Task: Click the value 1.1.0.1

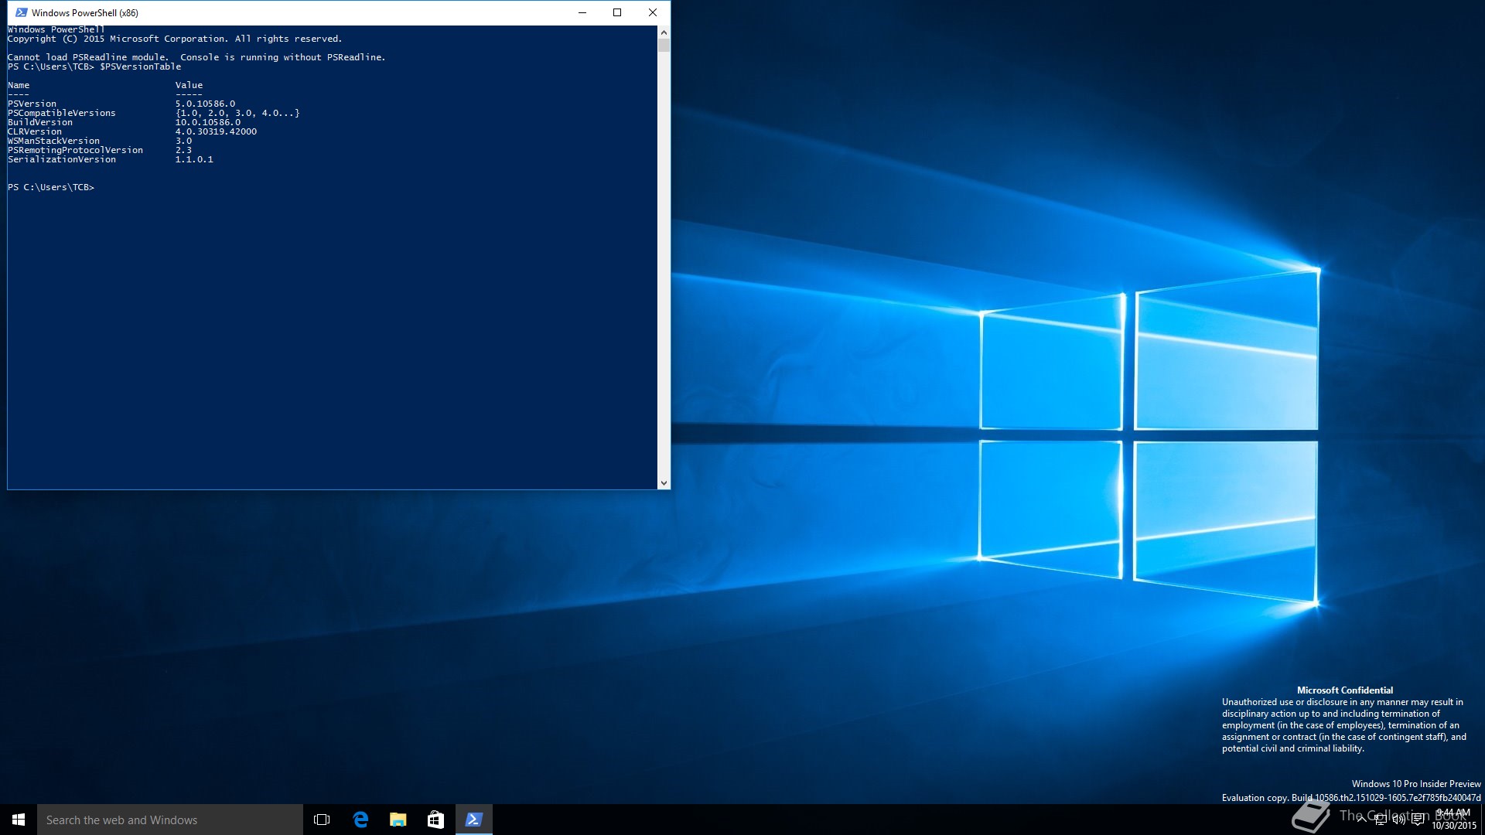Action: (194, 159)
